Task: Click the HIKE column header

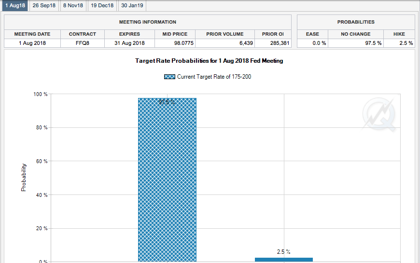Action: tap(399, 34)
